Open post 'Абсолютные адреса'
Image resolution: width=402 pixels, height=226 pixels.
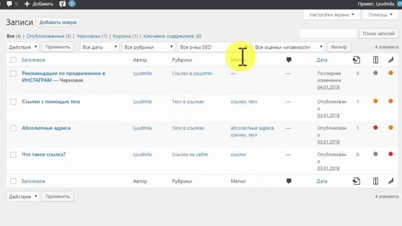pyautogui.click(x=46, y=128)
